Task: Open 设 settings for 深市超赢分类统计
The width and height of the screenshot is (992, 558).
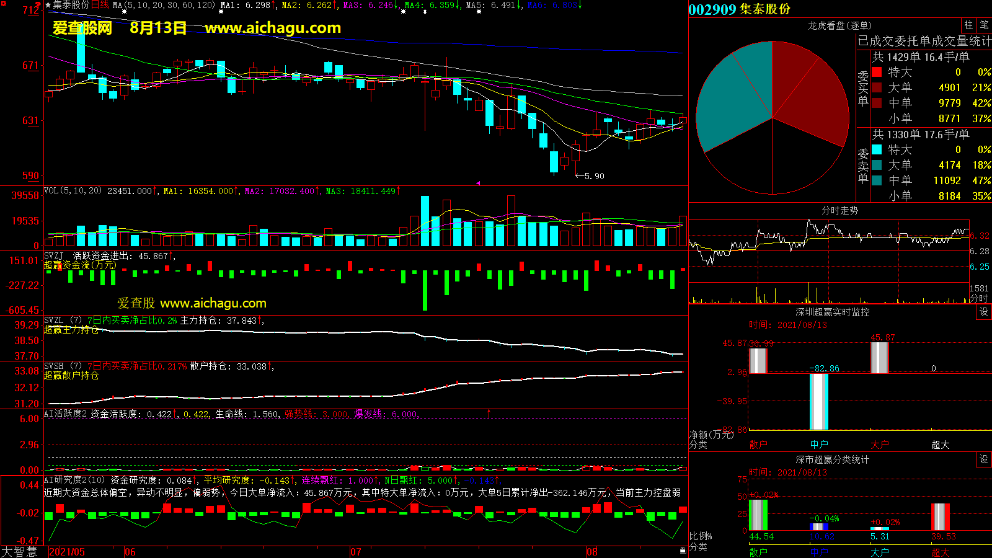Action: [x=984, y=459]
